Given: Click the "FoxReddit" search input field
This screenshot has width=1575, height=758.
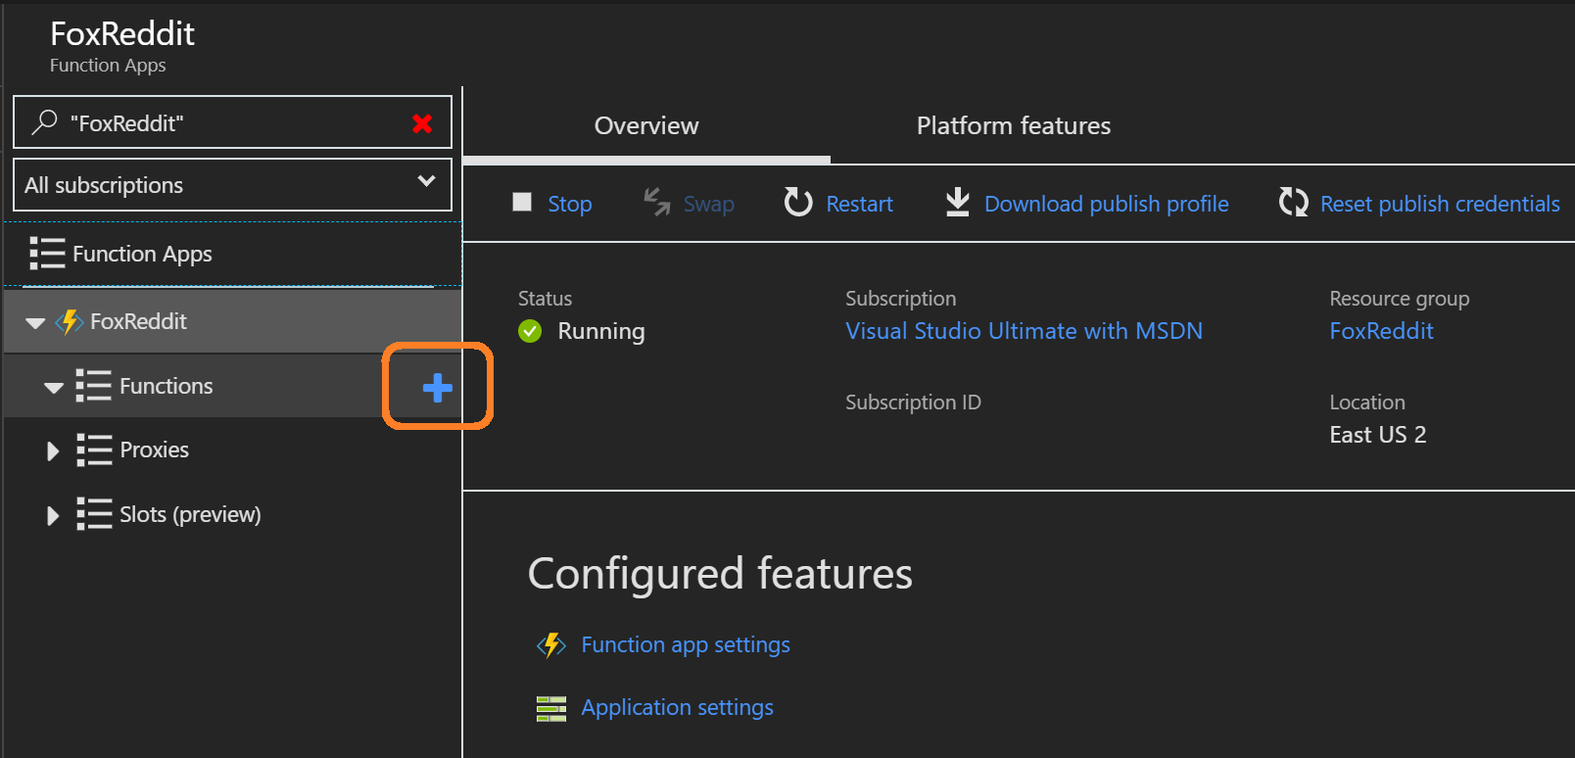Looking at the screenshot, I should pos(232,122).
